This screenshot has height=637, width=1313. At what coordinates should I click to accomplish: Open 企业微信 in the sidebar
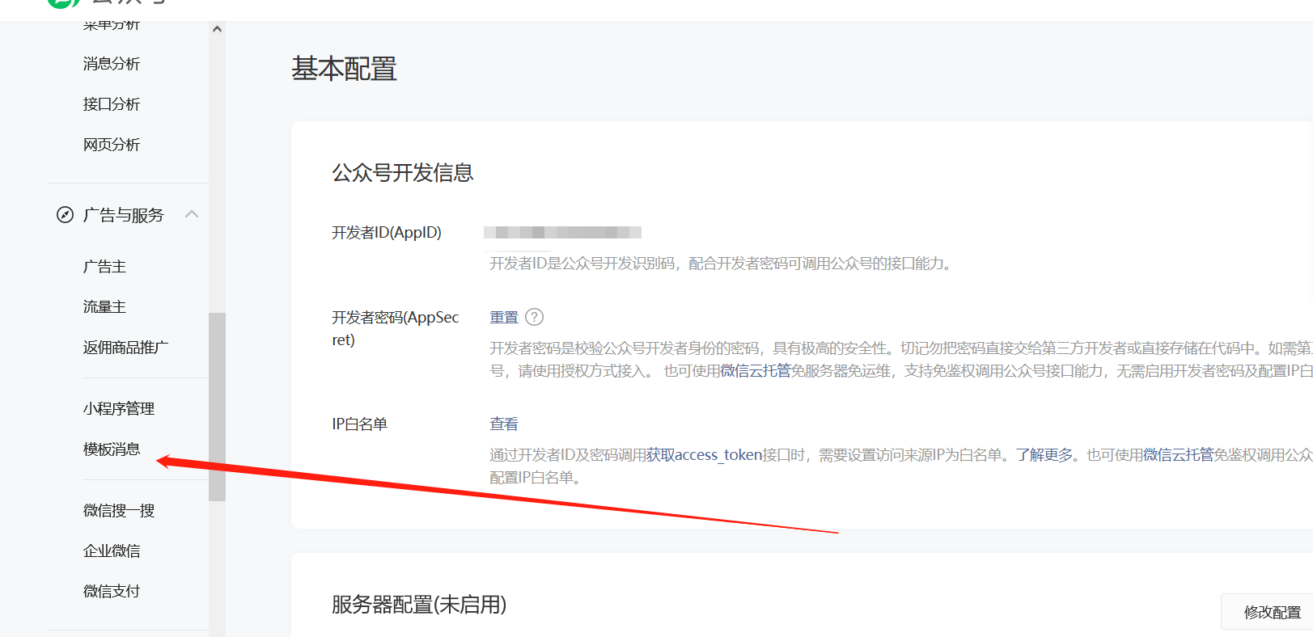[112, 551]
